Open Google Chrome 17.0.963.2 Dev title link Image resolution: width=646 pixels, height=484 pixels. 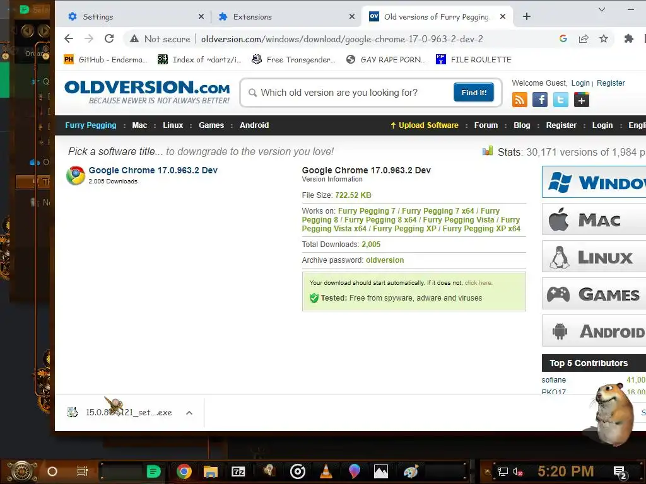pos(153,170)
